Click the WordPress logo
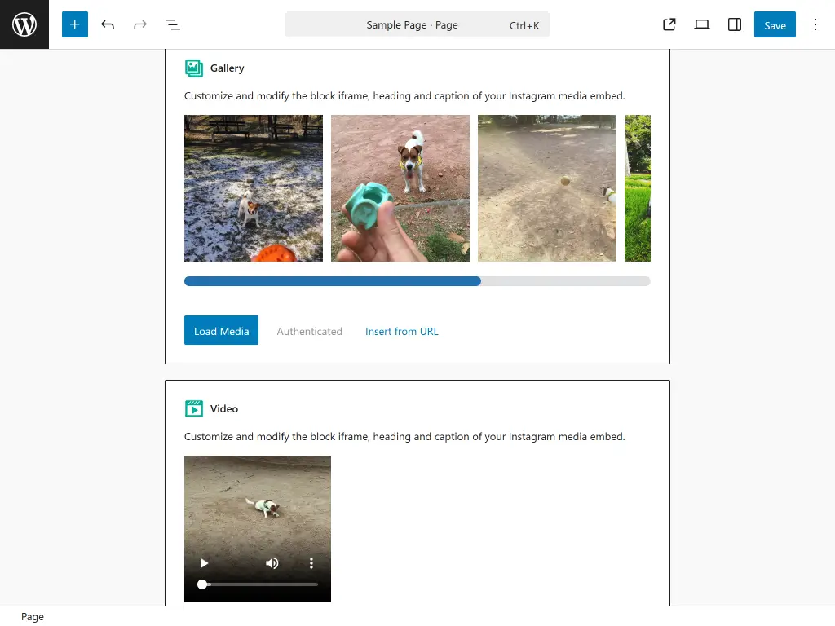The image size is (835, 626). (24, 24)
